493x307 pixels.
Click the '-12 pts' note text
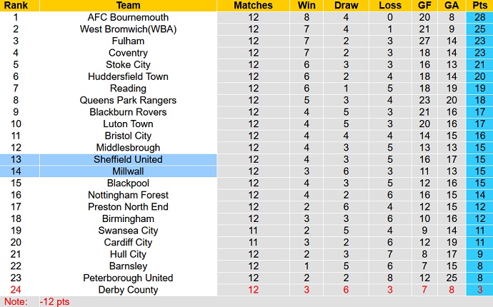pos(54,301)
